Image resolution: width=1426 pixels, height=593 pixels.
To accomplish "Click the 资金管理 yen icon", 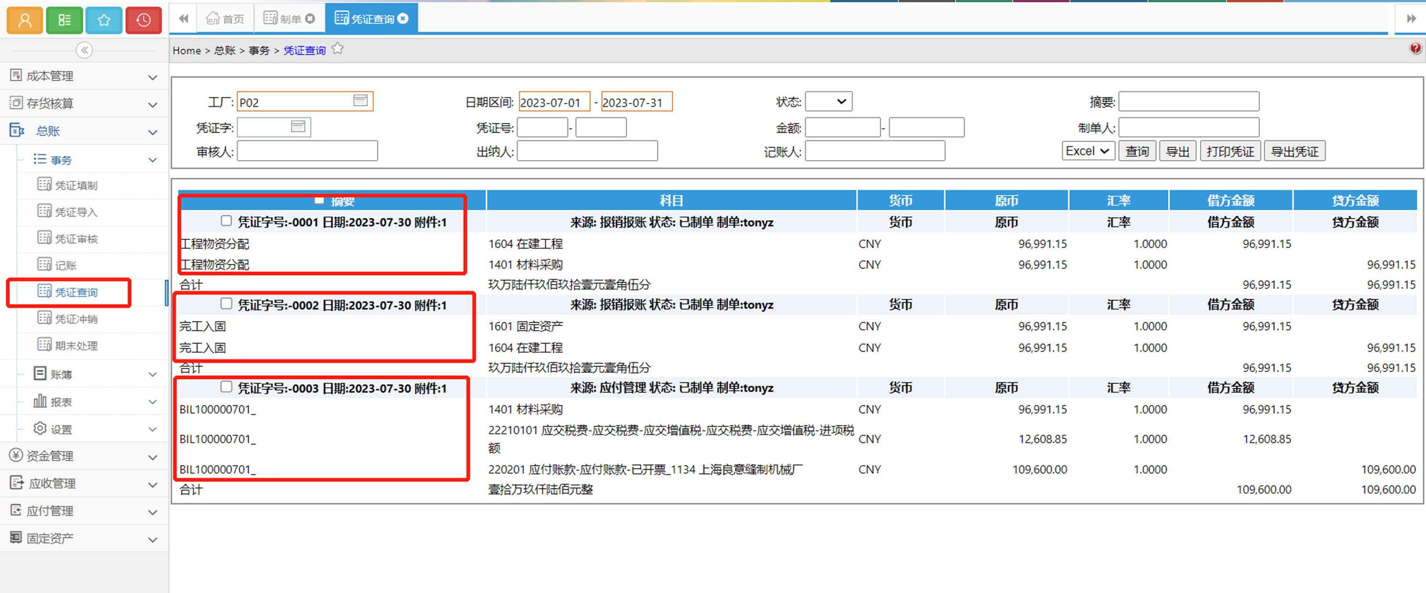I will click(16, 455).
